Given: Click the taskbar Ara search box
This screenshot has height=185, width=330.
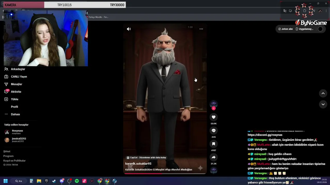Looking at the screenshot, I should click(19, 181).
